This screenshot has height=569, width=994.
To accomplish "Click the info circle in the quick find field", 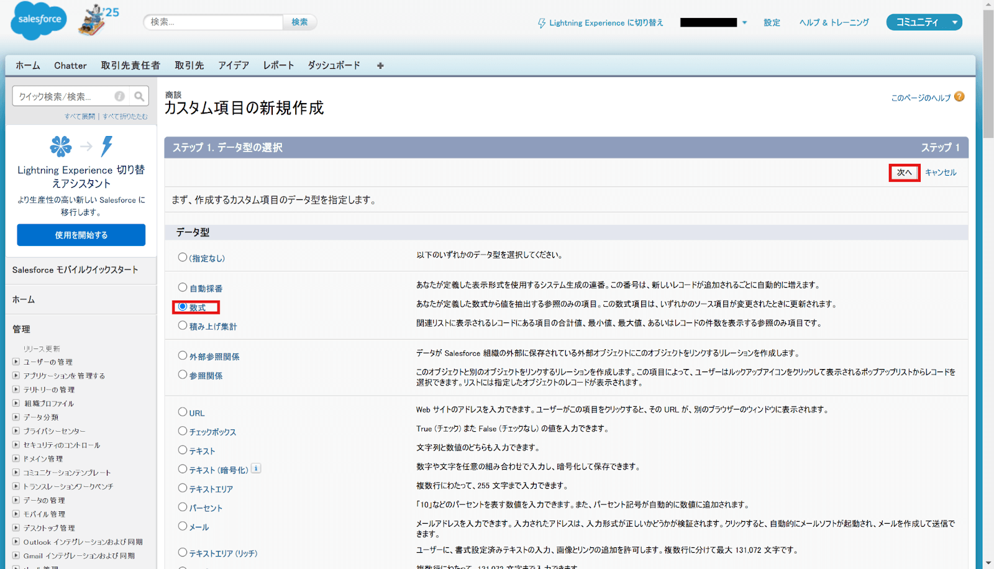I will tap(118, 96).
